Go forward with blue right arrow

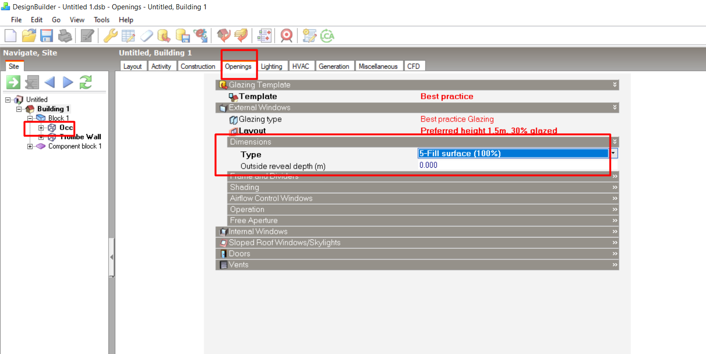pos(68,82)
